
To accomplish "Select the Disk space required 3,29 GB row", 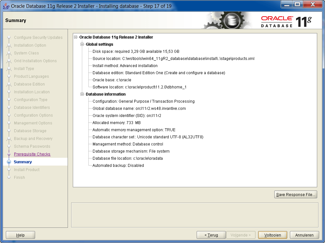I will [x=136, y=52].
